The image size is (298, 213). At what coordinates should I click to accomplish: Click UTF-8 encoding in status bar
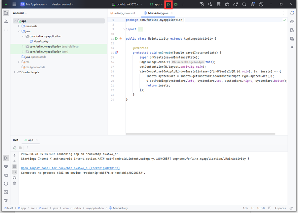tap(261, 208)
